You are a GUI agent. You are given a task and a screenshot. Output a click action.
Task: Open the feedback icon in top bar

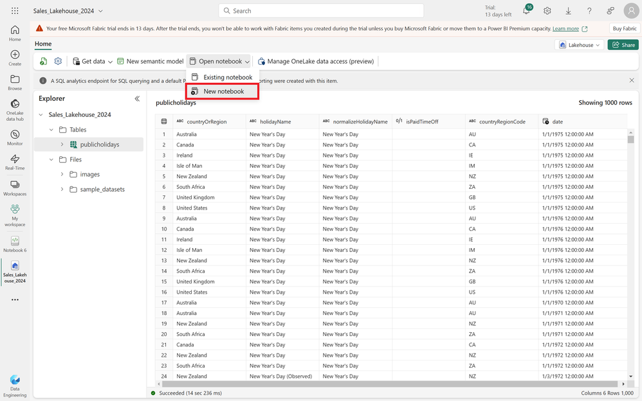pos(610,11)
